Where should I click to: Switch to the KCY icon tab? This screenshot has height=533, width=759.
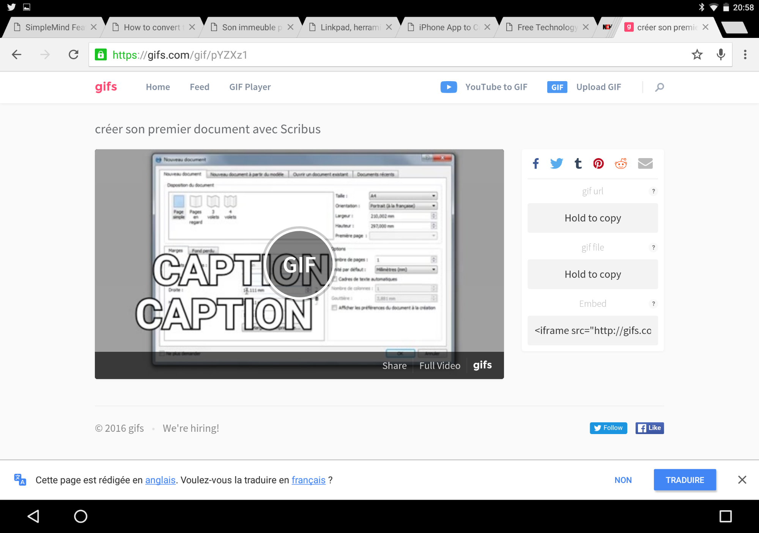point(608,27)
